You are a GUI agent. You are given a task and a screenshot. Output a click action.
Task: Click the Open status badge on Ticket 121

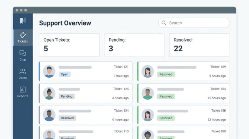(64, 75)
